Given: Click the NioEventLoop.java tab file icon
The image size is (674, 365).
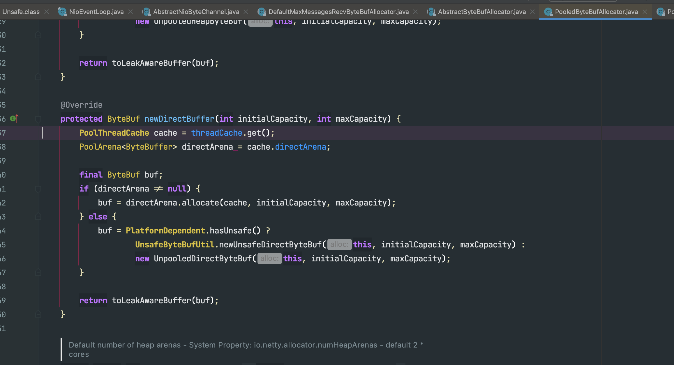Looking at the screenshot, I should click(62, 12).
